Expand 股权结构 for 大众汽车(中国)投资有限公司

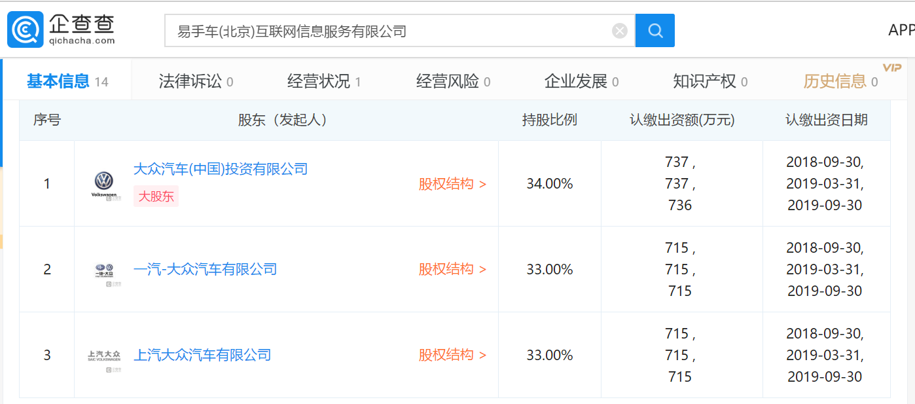point(452,184)
